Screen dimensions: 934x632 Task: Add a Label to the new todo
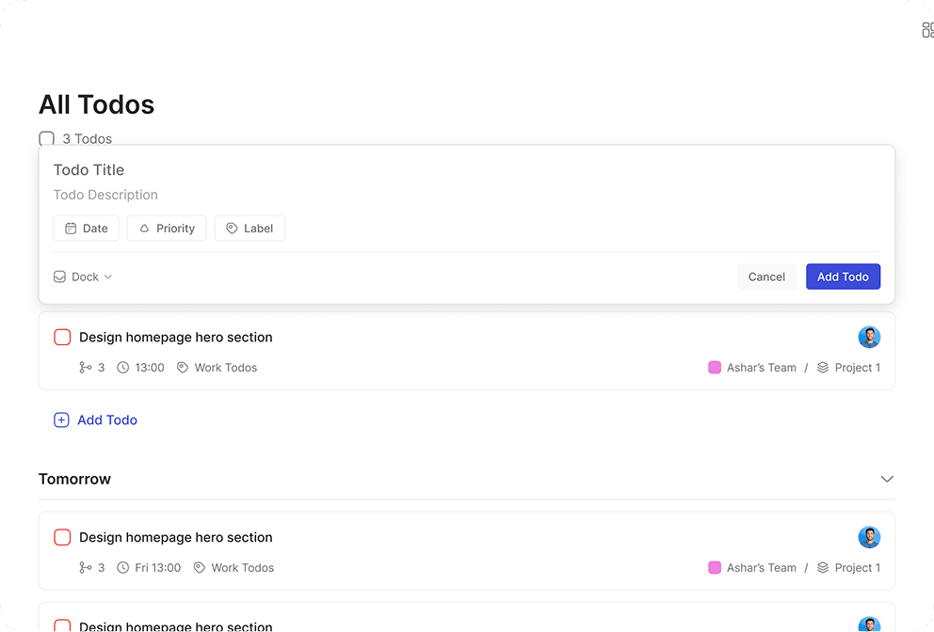click(x=250, y=229)
